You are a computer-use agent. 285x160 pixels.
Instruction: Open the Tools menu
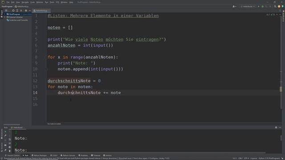pos(52,2)
